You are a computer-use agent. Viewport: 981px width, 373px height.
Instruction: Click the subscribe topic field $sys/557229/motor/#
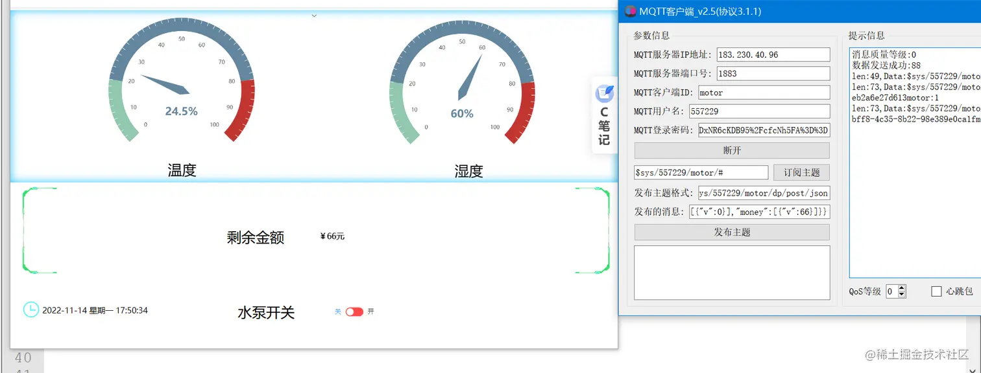pos(701,172)
